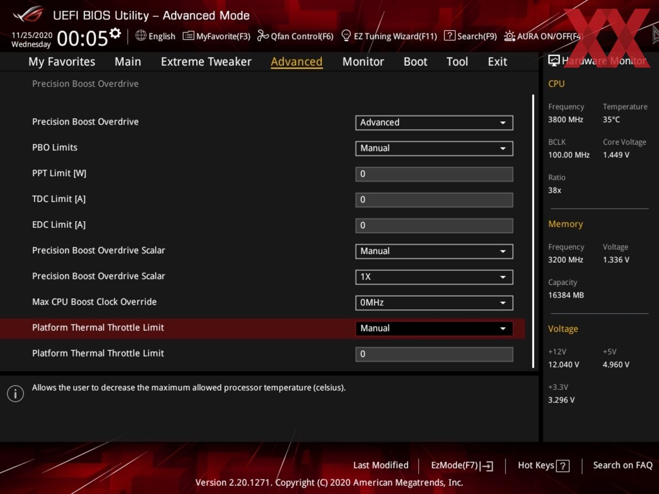Select Max CPU Boost Clock Override label
Screen dimensions: 659x494
pos(94,302)
